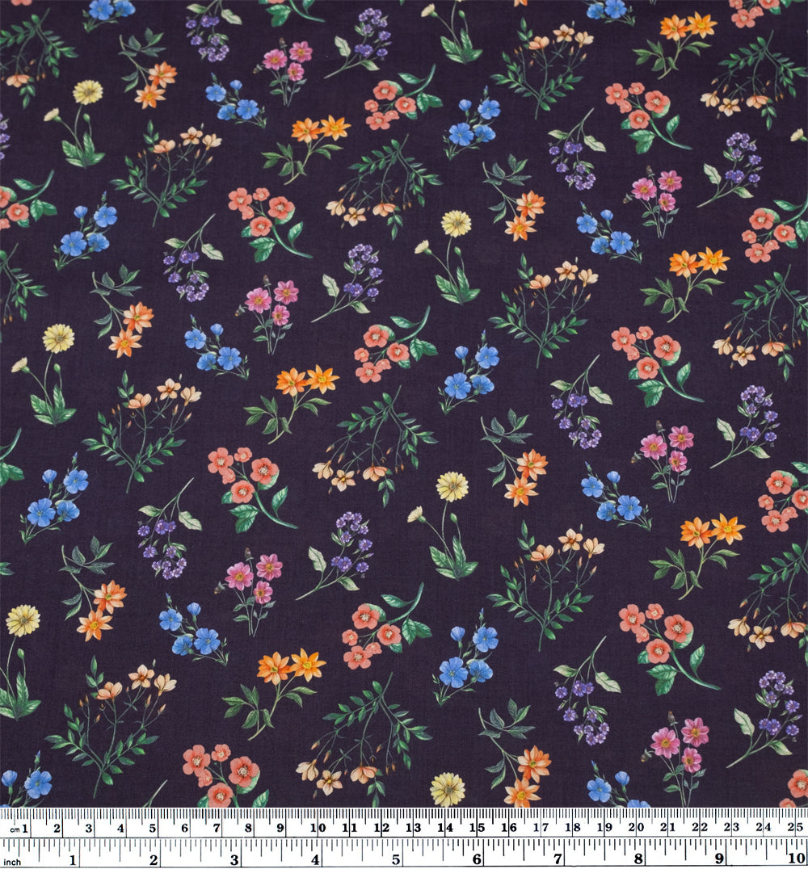
Task: Click the 1 cm ruler number
Action: tap(25, 828)
